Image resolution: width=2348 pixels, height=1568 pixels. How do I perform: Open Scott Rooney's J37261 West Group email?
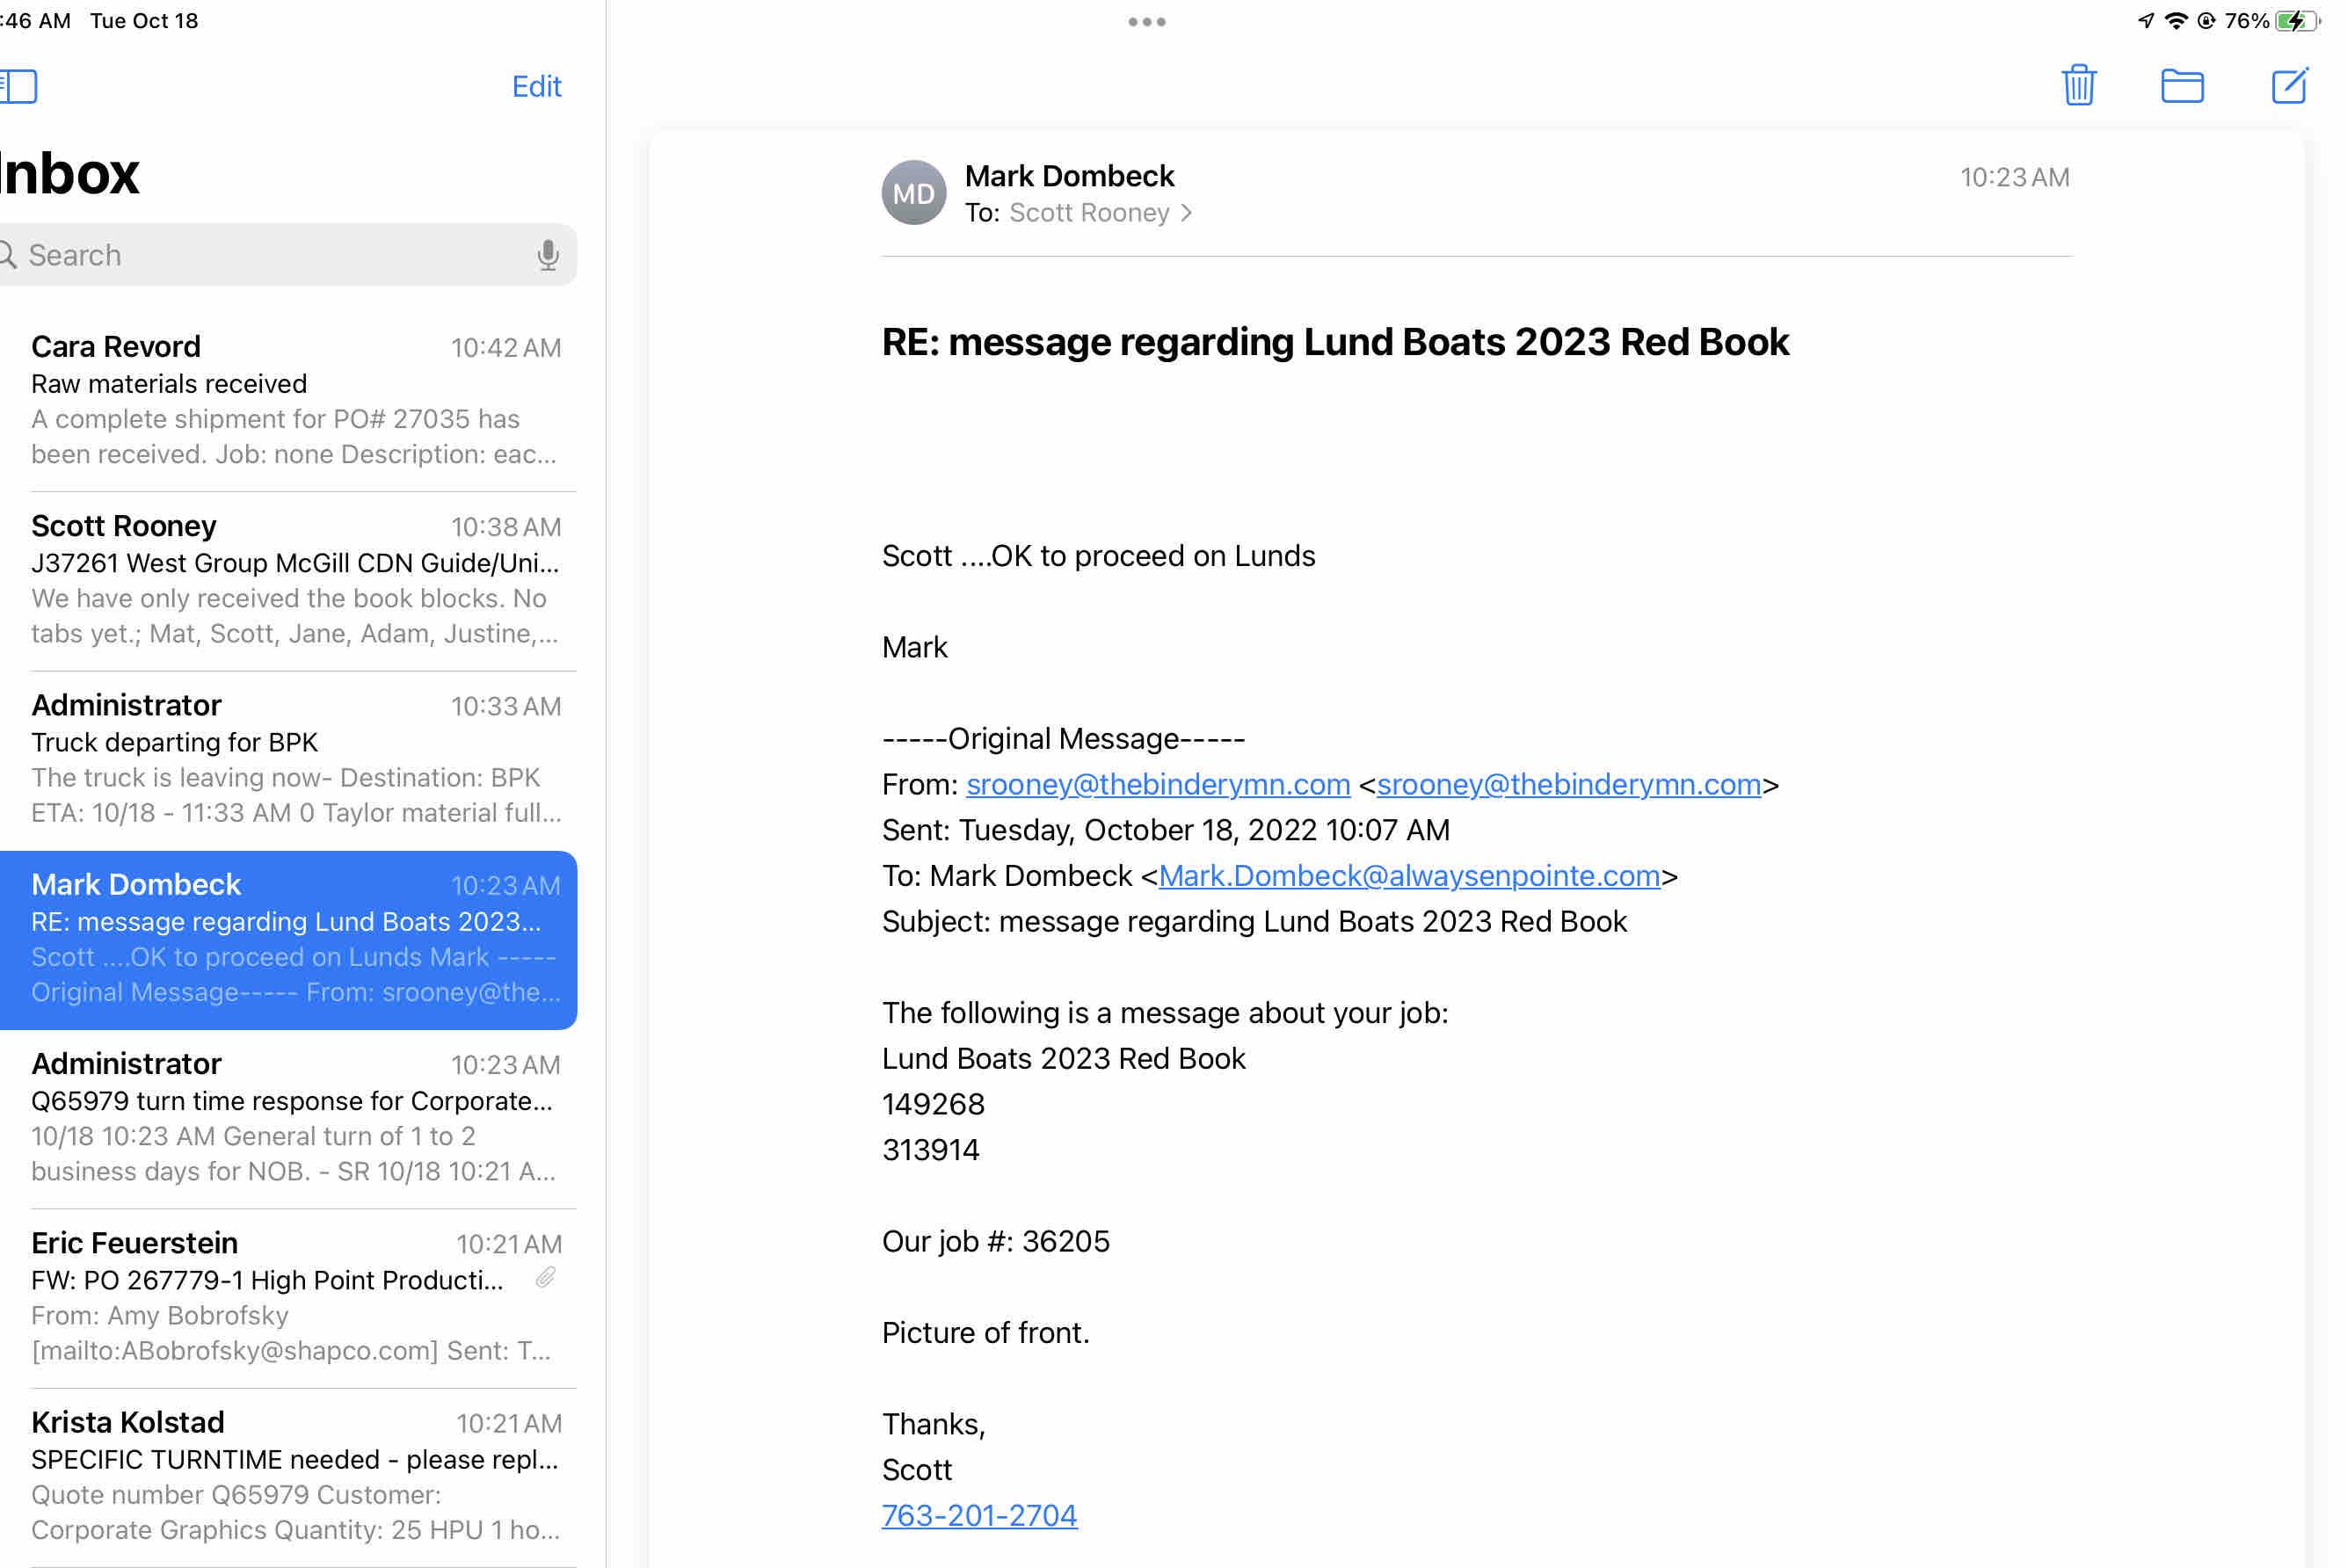pos(295,580)
